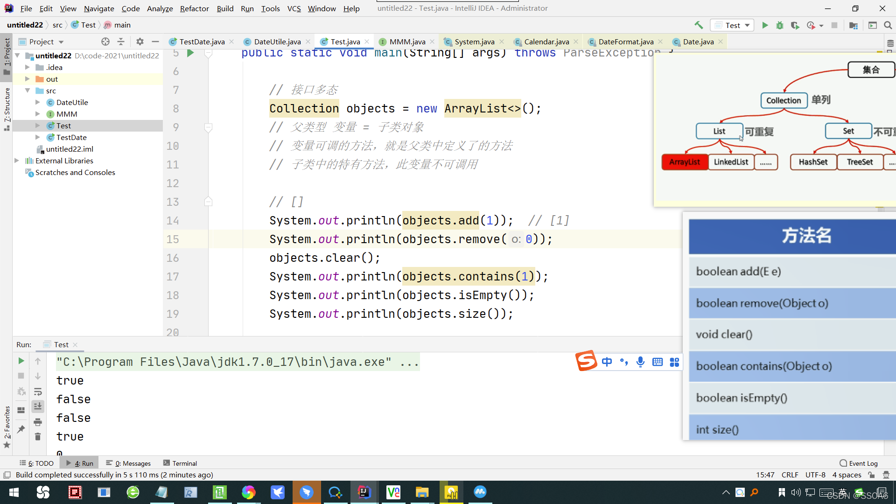The width and height of the screenshot is (896, 504).
Task: Open the Project Structure icon
Action: [854, 25]
